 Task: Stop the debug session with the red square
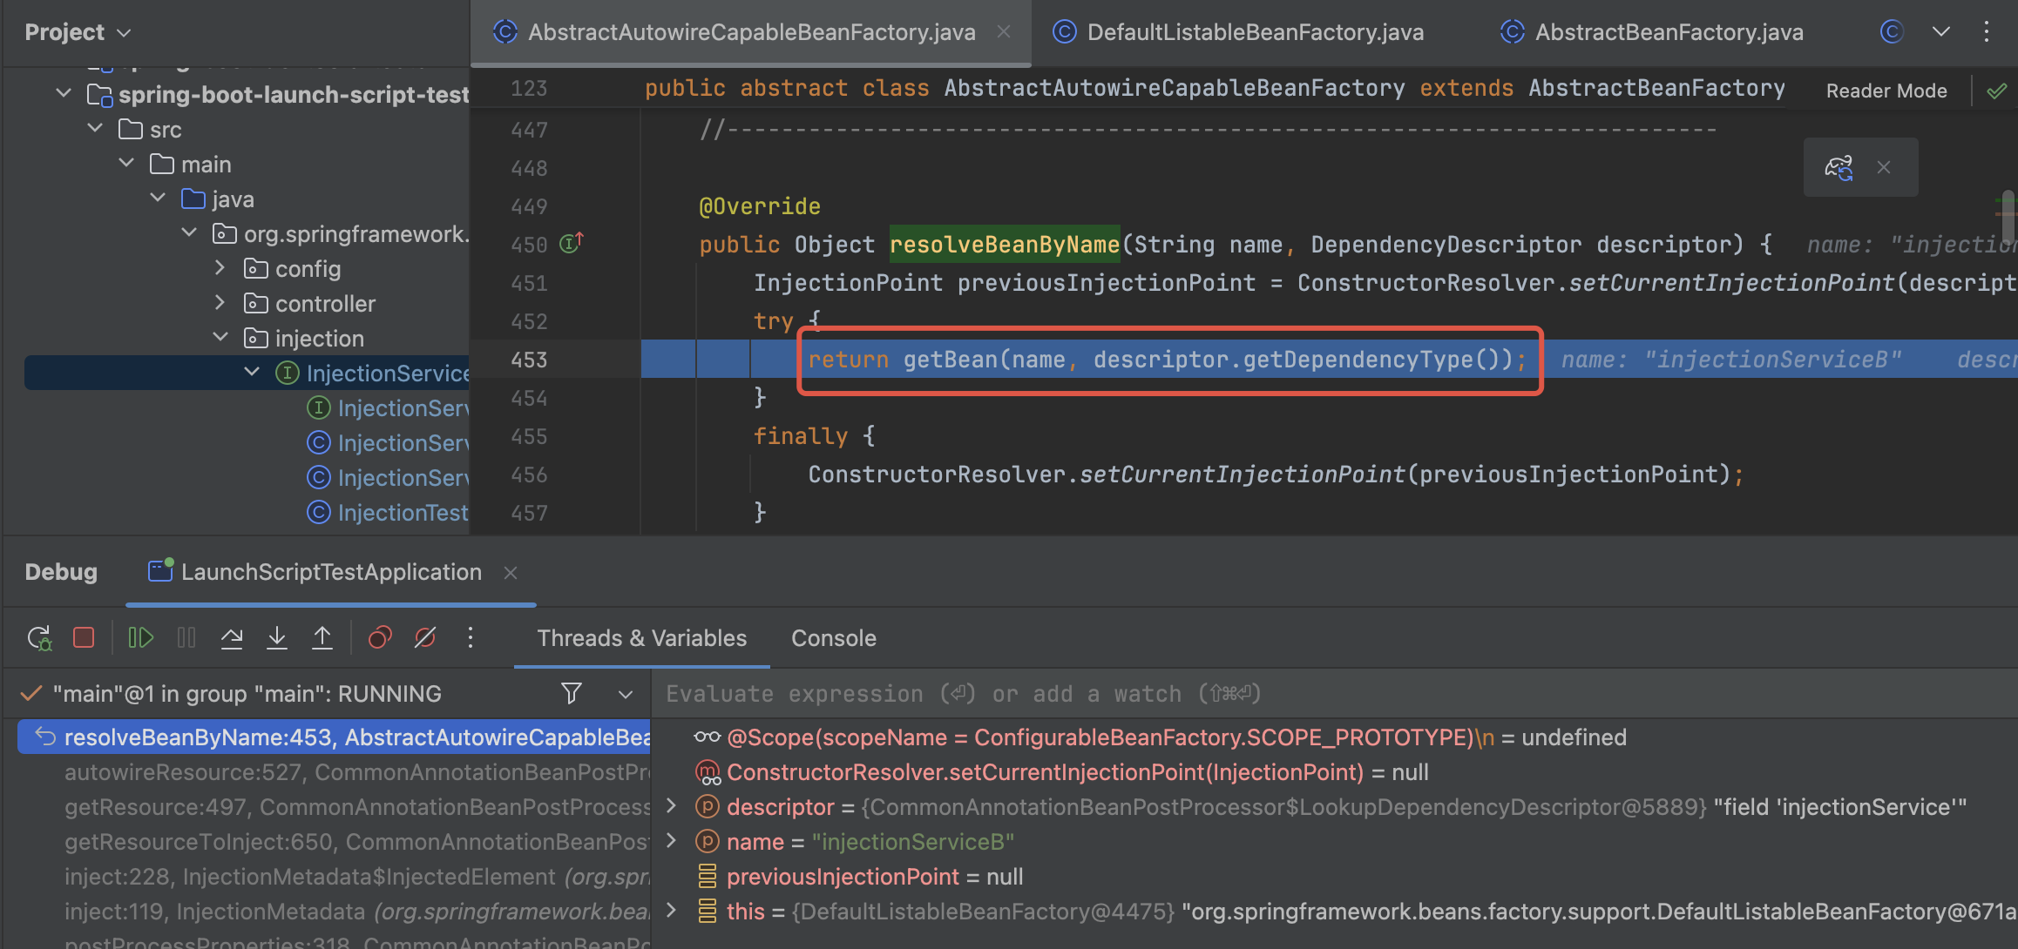84,638
